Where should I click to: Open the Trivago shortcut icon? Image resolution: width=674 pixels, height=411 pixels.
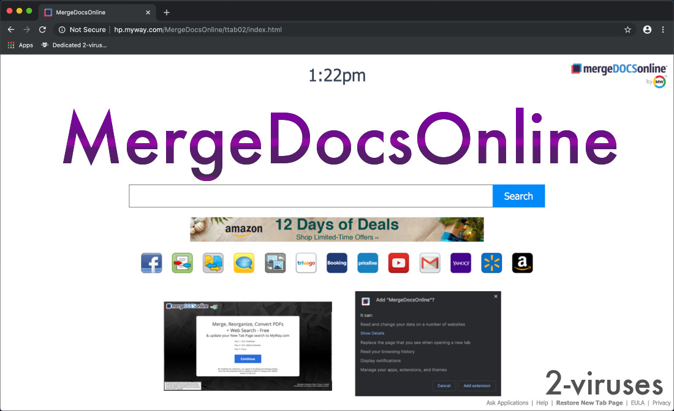tap(306, 262)
